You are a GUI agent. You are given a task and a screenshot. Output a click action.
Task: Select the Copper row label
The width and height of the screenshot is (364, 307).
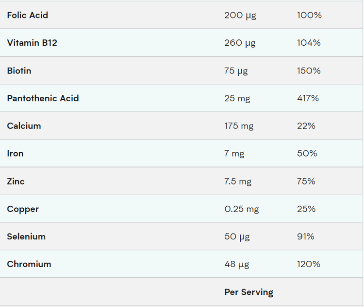point(23,209)
